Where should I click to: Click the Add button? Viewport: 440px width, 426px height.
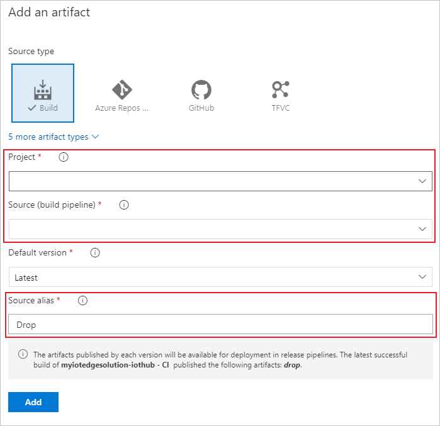point(33,402)
